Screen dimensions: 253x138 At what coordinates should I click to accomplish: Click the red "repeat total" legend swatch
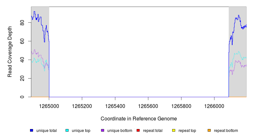(138, 131)
